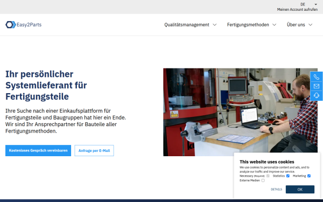323x202 pixels.
Task: Toggle the Marketing cookie checkbox
Action: click(309, 176)
